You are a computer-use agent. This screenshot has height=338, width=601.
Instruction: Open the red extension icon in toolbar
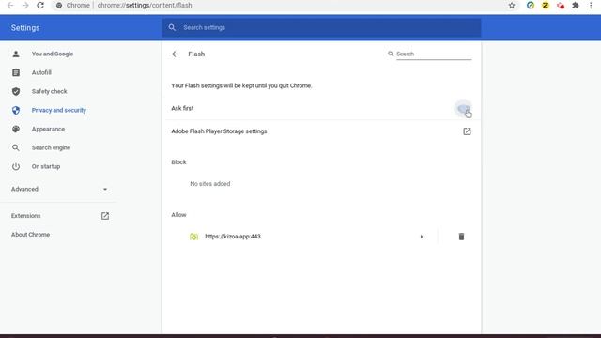coord(561,6)
